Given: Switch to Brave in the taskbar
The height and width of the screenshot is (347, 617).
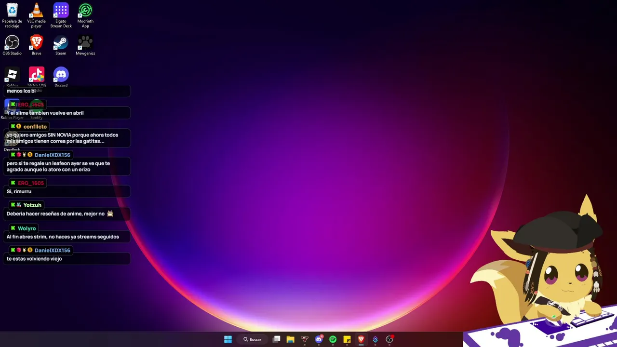Looking at the screenshot, I should 361,339.
